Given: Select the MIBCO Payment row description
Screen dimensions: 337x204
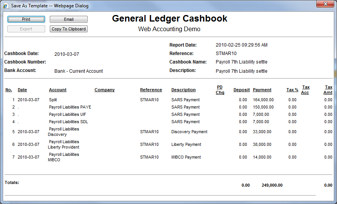Looking at the screenshot, I should tap(186, 157).
